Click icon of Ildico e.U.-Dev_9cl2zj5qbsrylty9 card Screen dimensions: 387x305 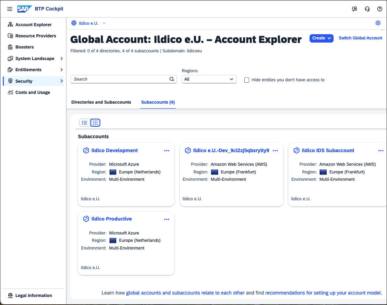(x=188, y=150)
